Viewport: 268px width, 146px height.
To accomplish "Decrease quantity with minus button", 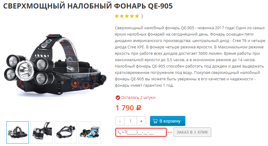I will point(120,121).
